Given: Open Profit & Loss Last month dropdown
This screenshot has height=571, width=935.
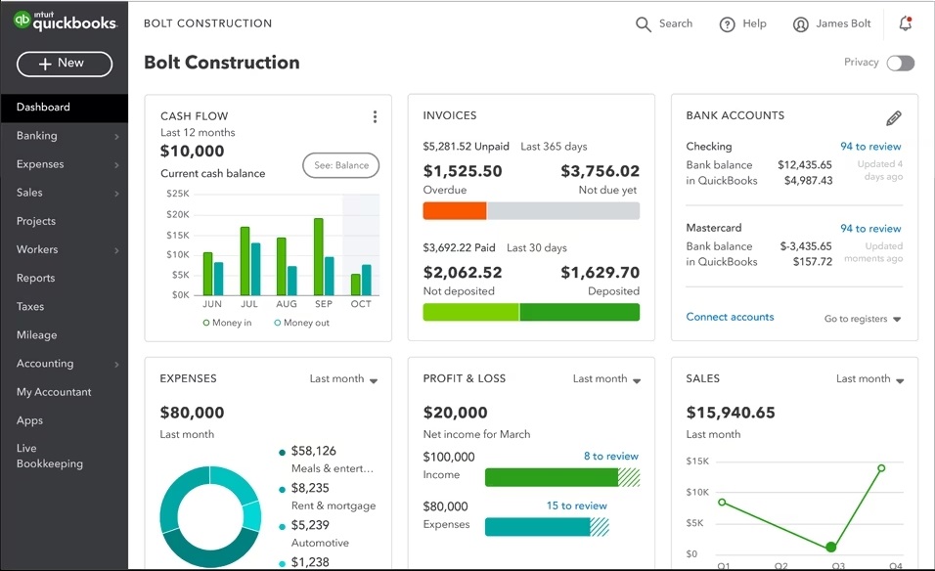Looking at the screenshot, I should [x=606, y=379].
